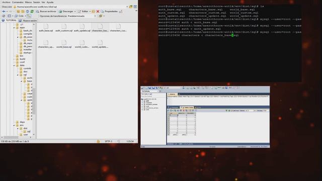This screenshot has height=181, width=322.
Task: Select the characters_bas... file
Action: [100, 28]
